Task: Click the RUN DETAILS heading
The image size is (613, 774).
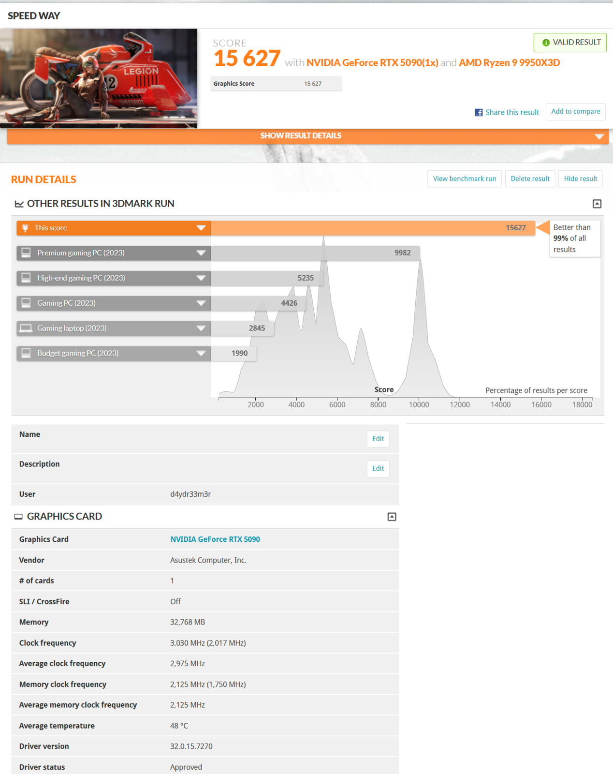Action: click(x=44, y=179)
